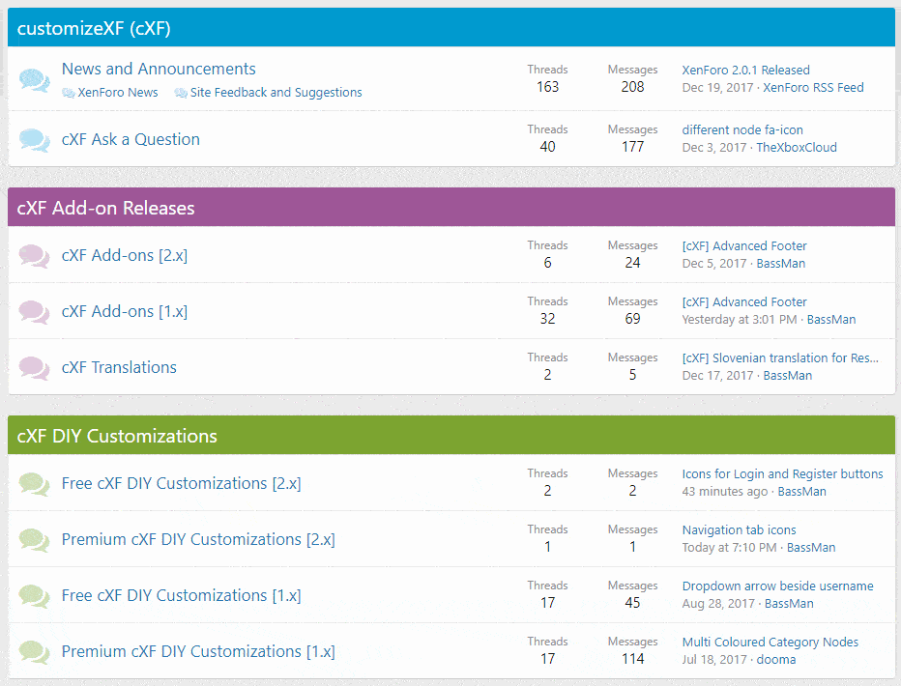Open the Slovenian translation thread link
The width and height of the screenshot is (901, 686).
coord(780,357)
